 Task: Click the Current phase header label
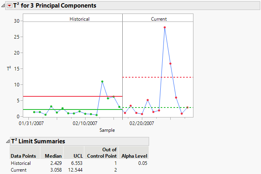point(159,19)
